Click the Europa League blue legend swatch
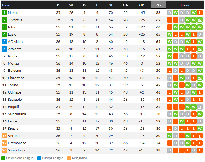 39,158
